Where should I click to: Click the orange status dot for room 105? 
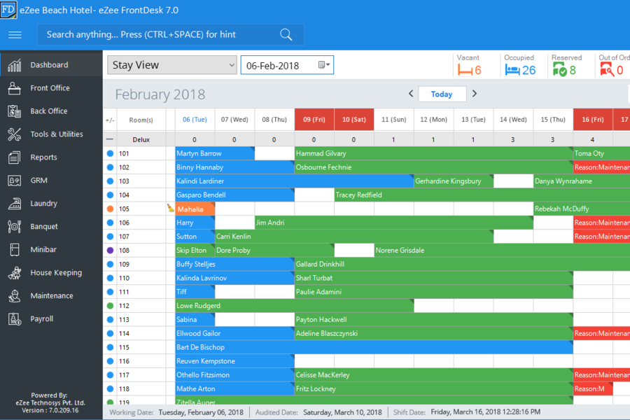[x=110, y=209]
